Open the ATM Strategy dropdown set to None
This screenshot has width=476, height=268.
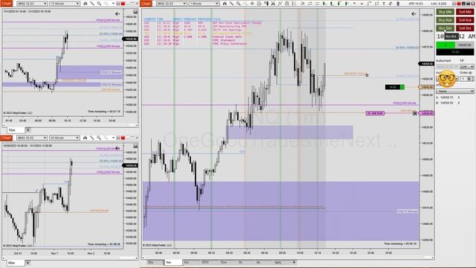454,91
